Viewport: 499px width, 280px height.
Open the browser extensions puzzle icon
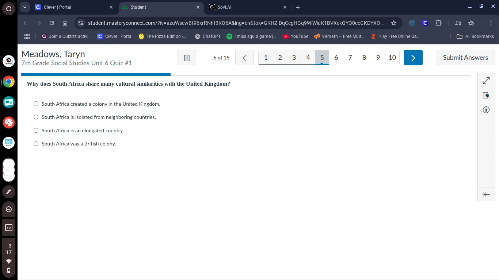tap(438, 23)
